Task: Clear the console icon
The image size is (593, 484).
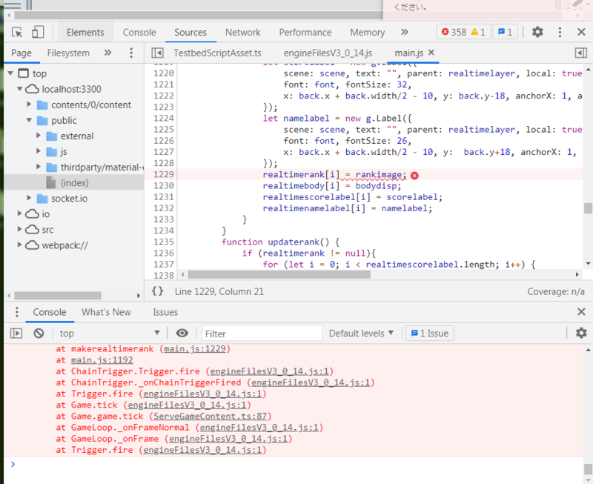Action: click(39, 333)
